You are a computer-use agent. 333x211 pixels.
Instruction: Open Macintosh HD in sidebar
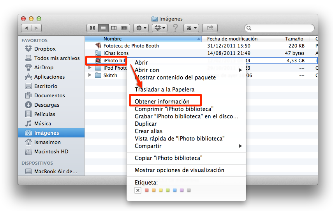coord(51,151)
